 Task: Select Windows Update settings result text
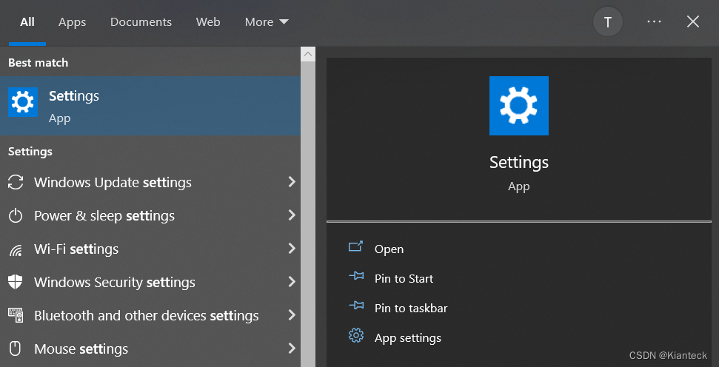(113, 182)
